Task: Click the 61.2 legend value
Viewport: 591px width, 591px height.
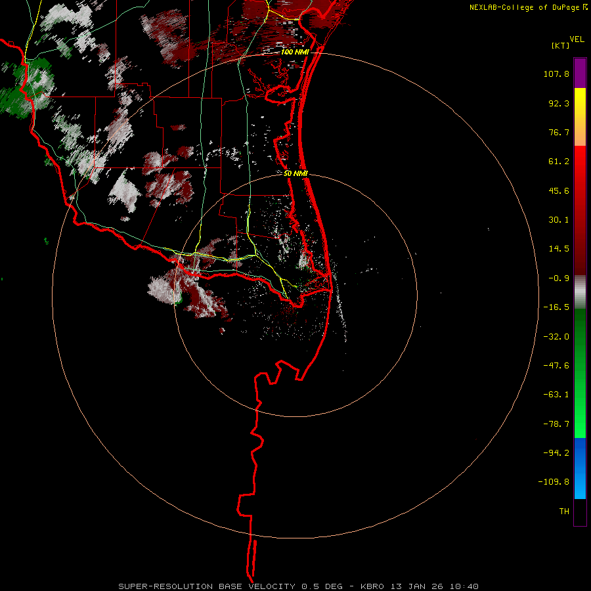Action: (559, 161)
